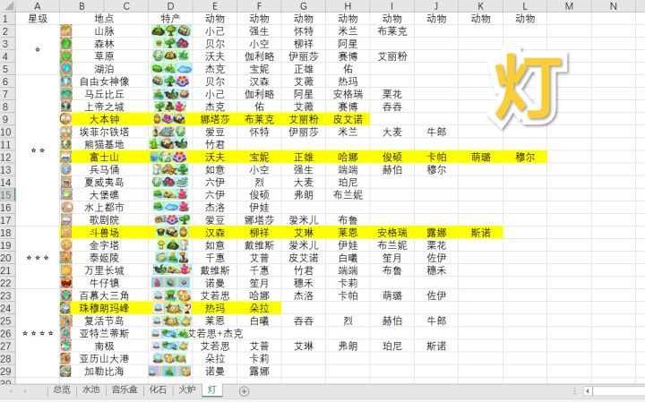Click the location icon for 金字塔 row

(x=65, y=245)
